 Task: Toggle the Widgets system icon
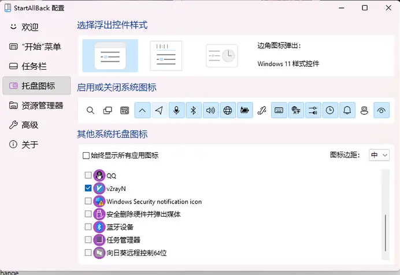125,111
